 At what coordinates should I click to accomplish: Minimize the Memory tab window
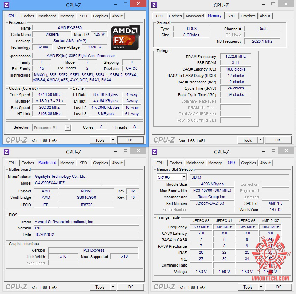pyautogui.click(x=264, y=4)
